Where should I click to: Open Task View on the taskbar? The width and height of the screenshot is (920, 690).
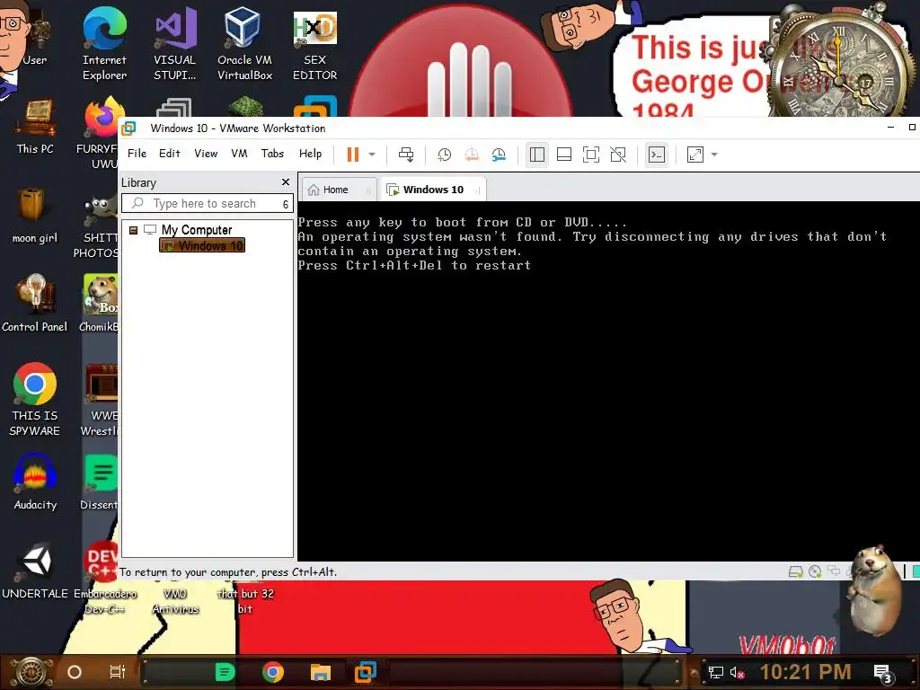coord(118,672)
